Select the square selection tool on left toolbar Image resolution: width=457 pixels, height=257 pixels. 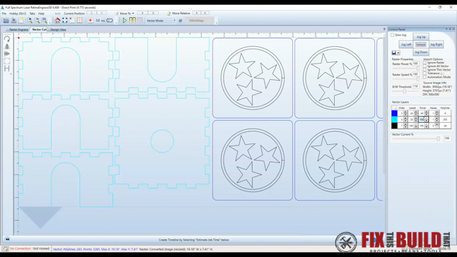tap(7, 61)
